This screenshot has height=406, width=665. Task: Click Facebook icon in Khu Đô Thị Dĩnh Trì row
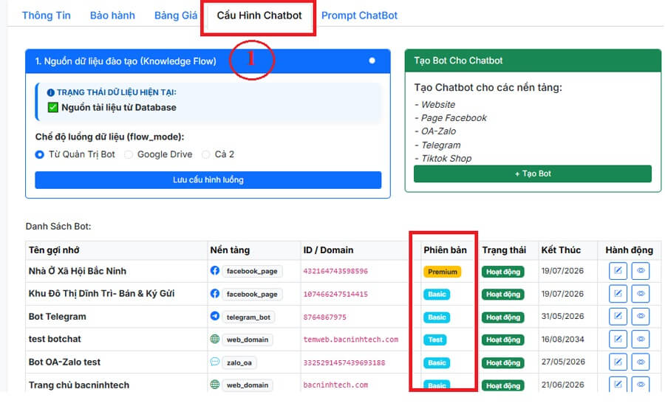(215, 293)
